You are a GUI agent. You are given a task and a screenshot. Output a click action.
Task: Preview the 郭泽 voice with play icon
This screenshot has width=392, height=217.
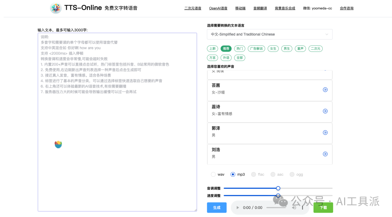pos(325,132)
